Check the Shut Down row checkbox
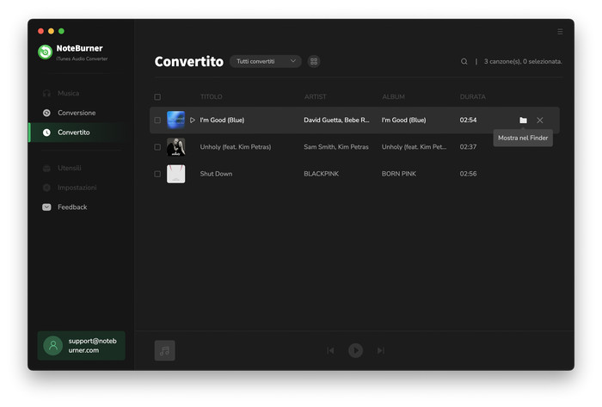The width and height of the screenshot is (602, 407). pyautogui.click(x=157, y=174)
